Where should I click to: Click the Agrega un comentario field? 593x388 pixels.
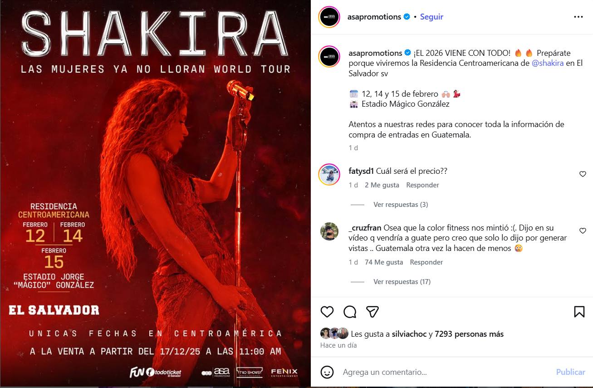[445, 372]
